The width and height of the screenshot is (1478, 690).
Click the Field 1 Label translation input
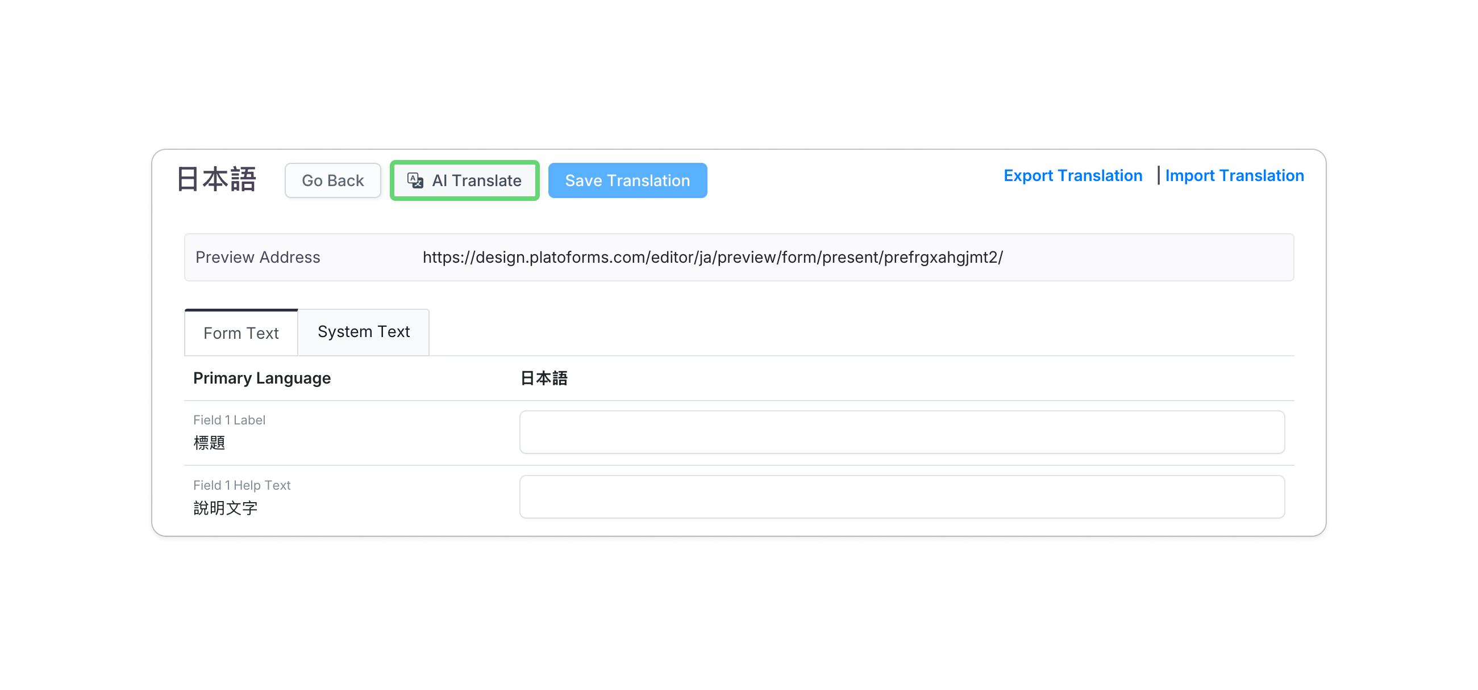(901, 432)
